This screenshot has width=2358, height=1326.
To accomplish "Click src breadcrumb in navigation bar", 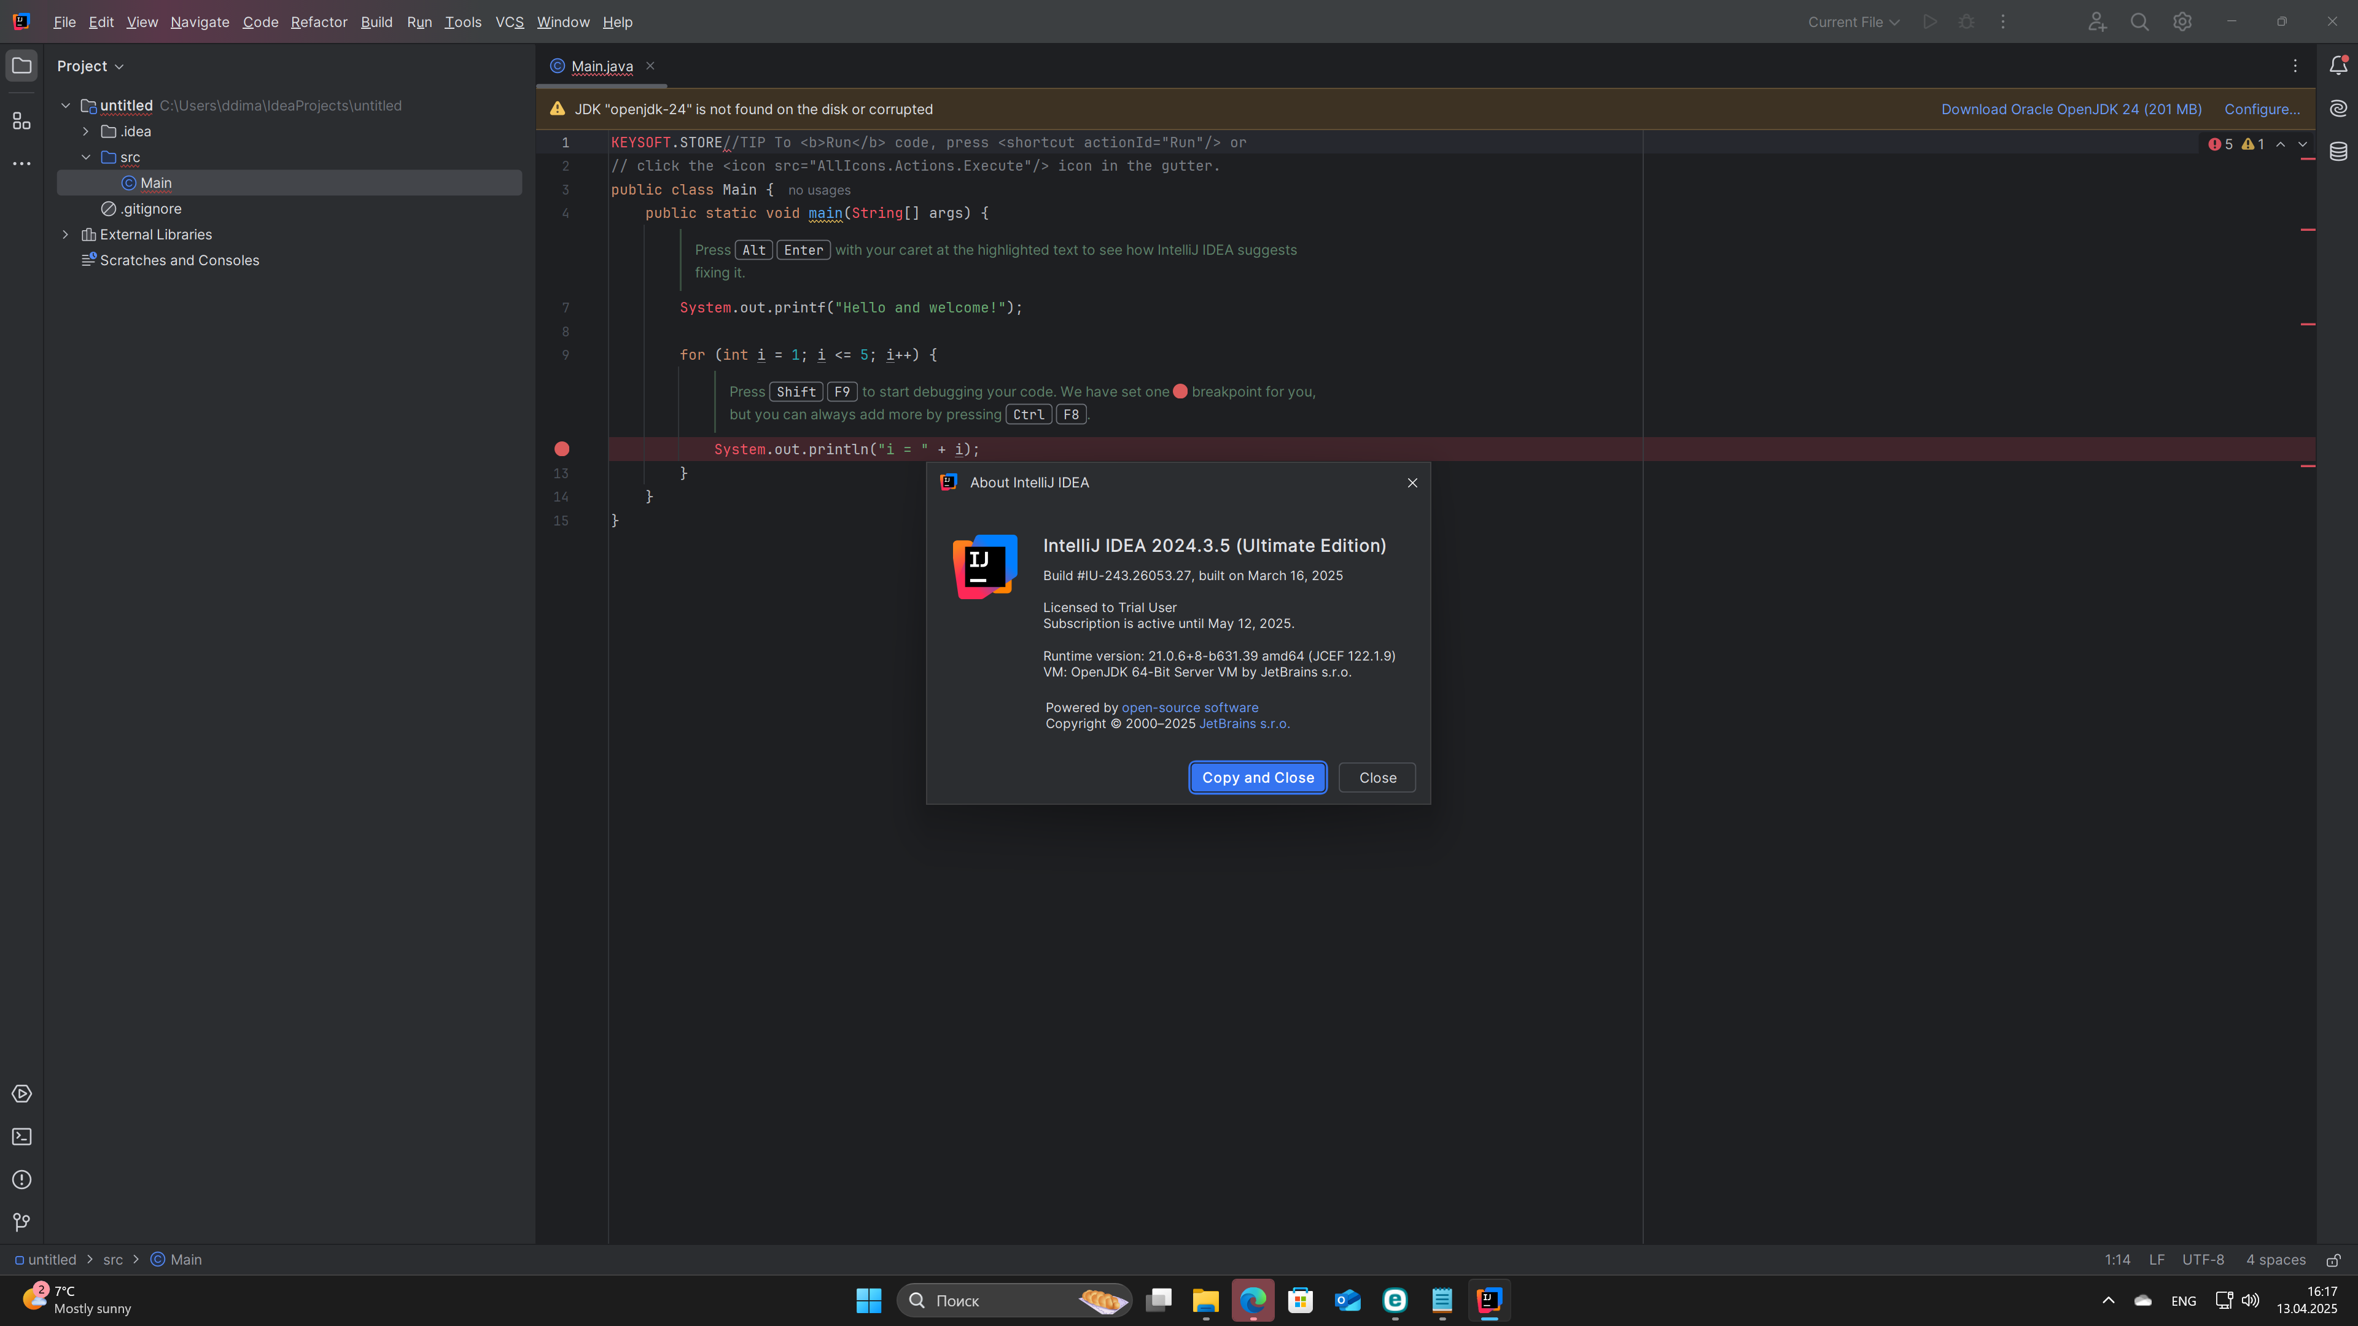I will click(x=112, y=1260).
